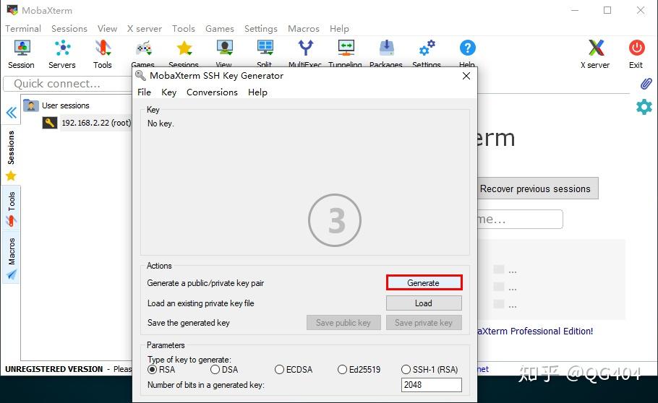Click the Generate button

423,283
